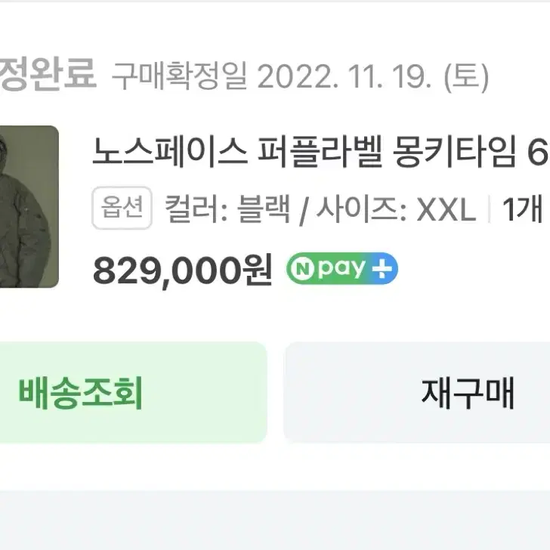This screenshot has height=550, width=550.
Task: Open the 노스페이스 퍼플라벨 product title
Action: coord(320,152)
